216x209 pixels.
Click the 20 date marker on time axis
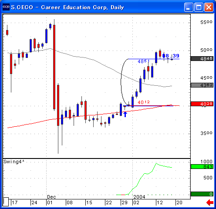click(179, 202)
